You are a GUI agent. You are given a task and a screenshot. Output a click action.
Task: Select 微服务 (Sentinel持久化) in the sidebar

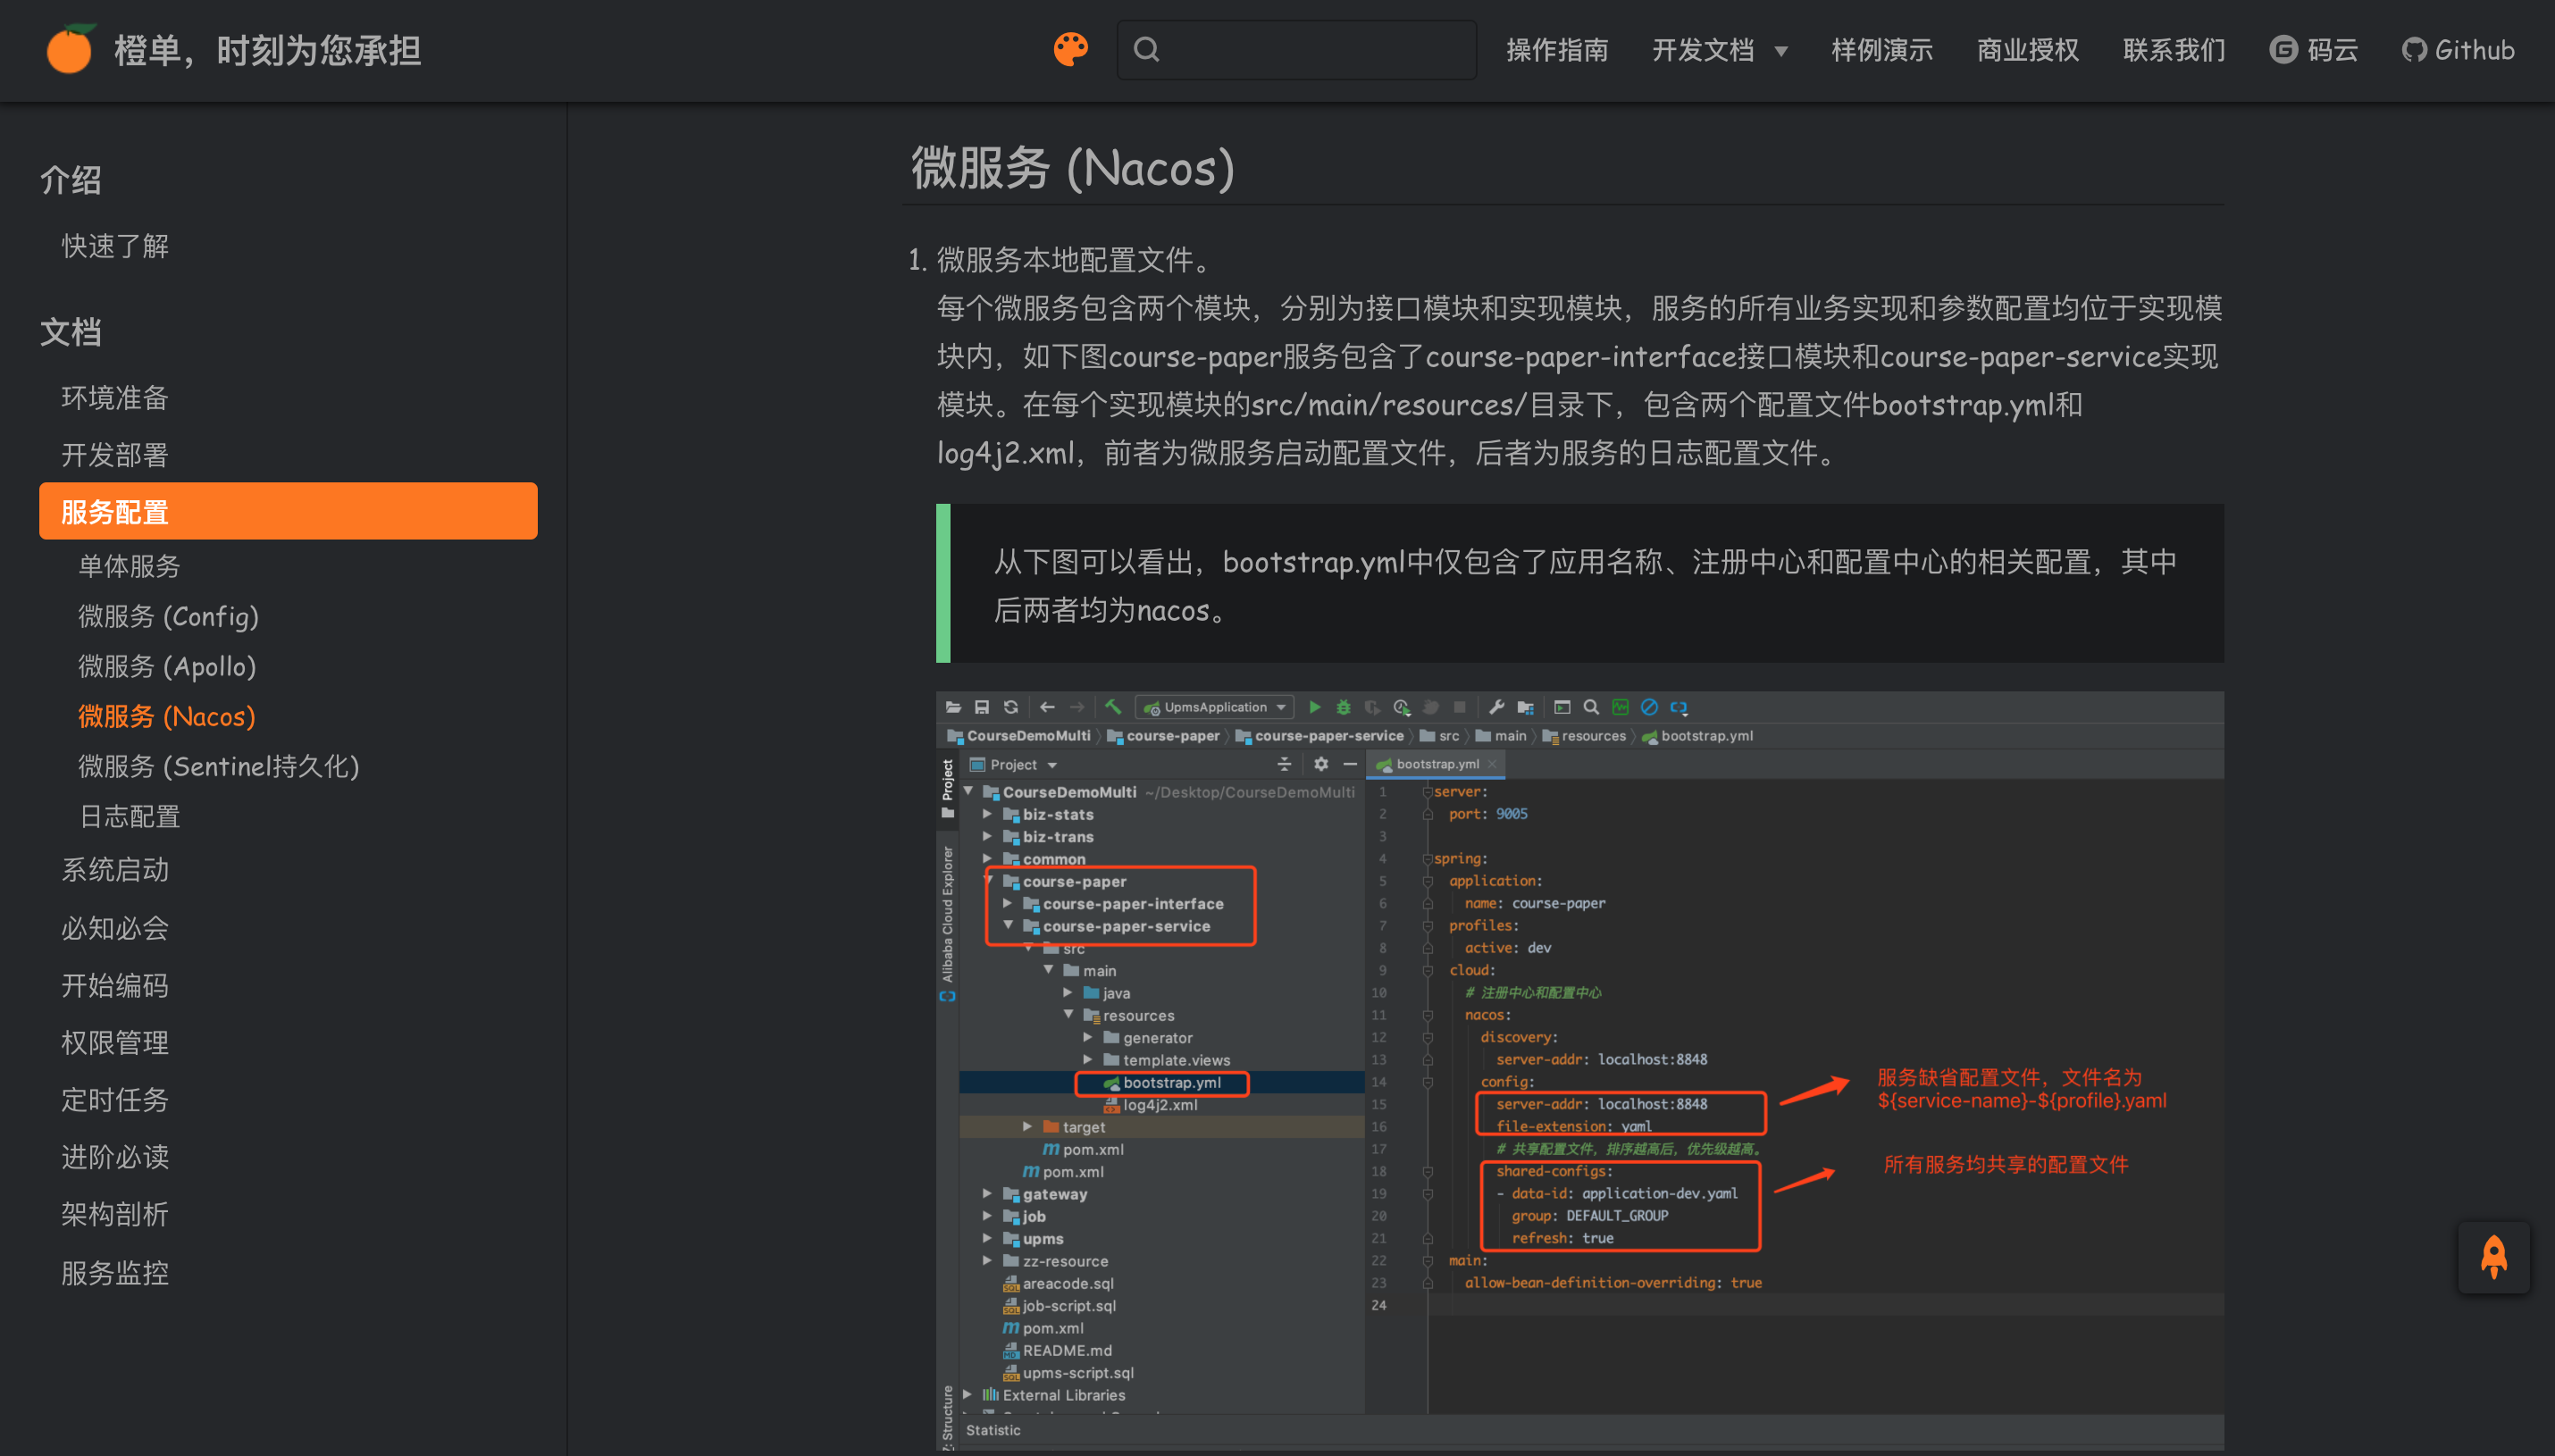tap(218, 766)
